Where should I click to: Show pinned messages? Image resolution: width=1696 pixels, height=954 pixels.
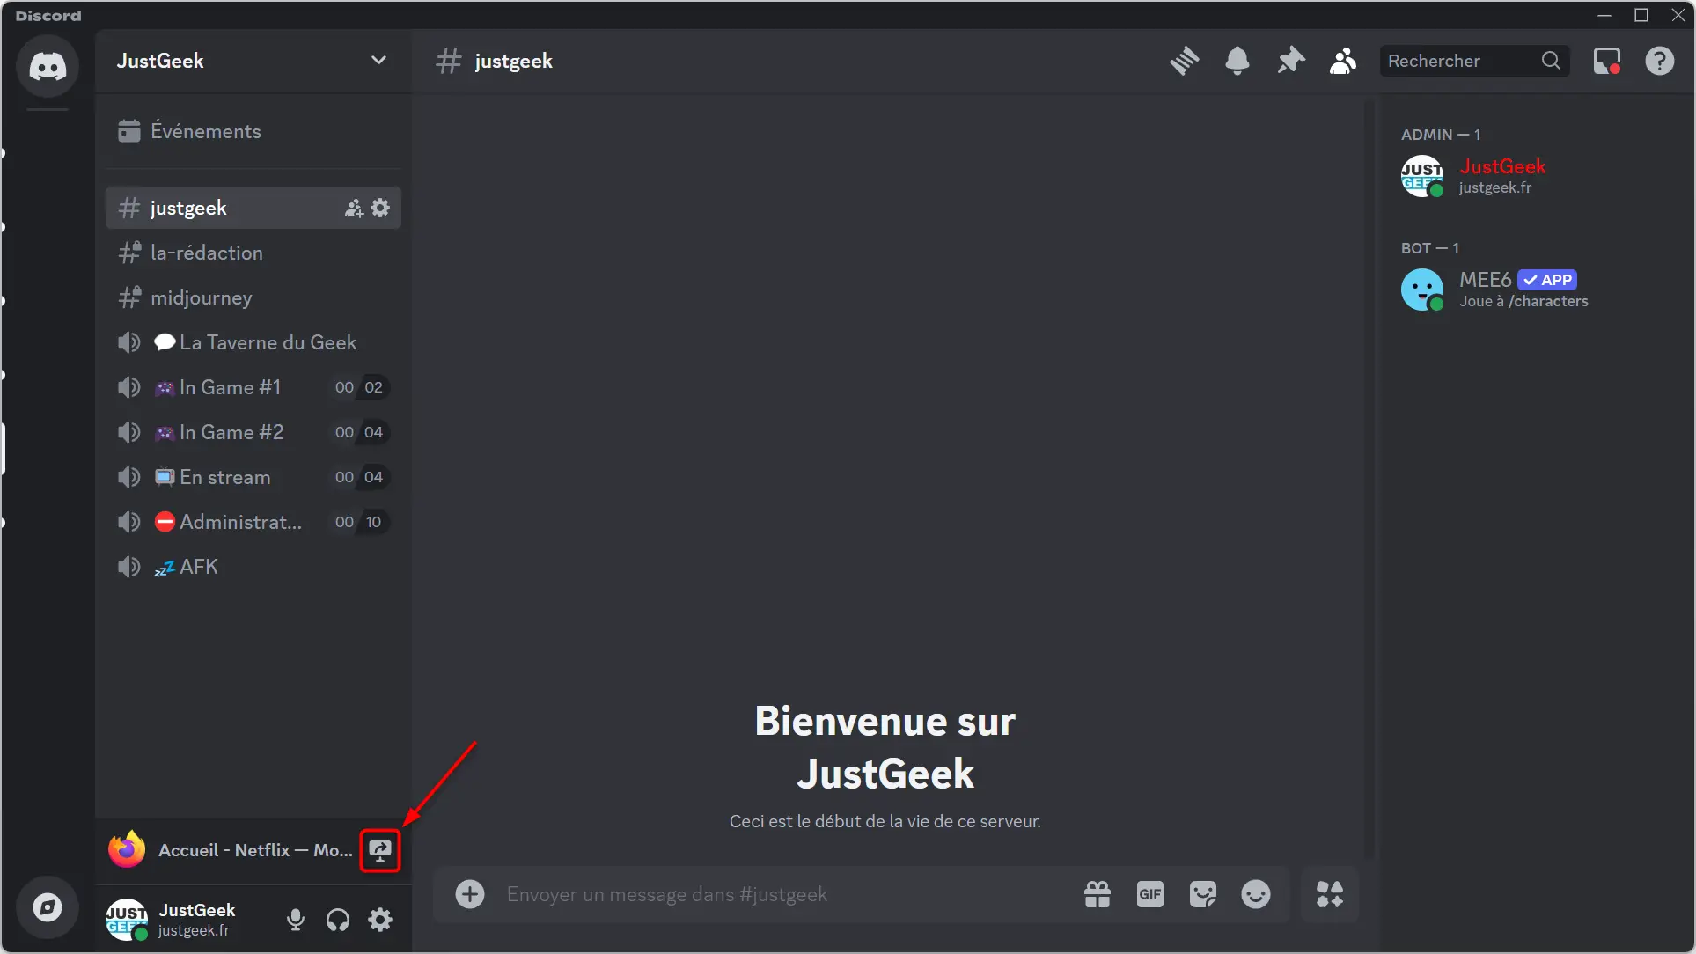1290,61
